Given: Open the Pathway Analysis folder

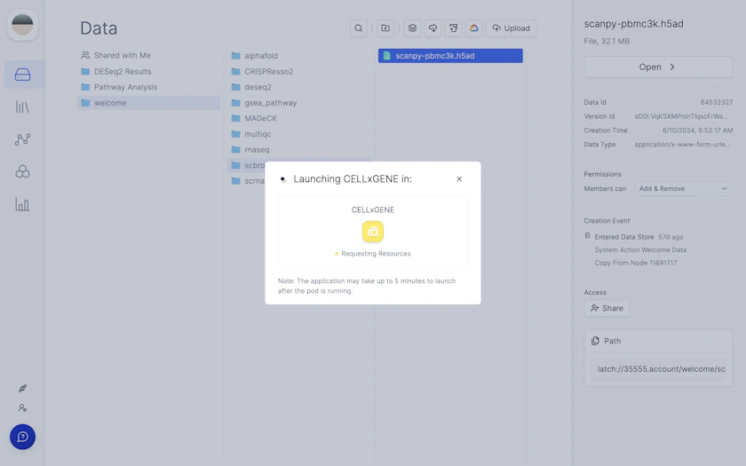Looking at the screenshot, I should [148, 87].
